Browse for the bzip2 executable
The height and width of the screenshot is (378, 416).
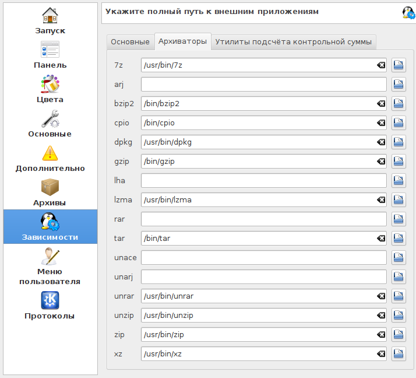coord(399,104)
